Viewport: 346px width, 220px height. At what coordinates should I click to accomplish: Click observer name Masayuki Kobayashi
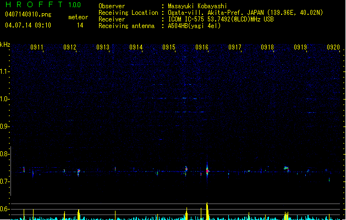pyautogui.click(x=197, y=6)
